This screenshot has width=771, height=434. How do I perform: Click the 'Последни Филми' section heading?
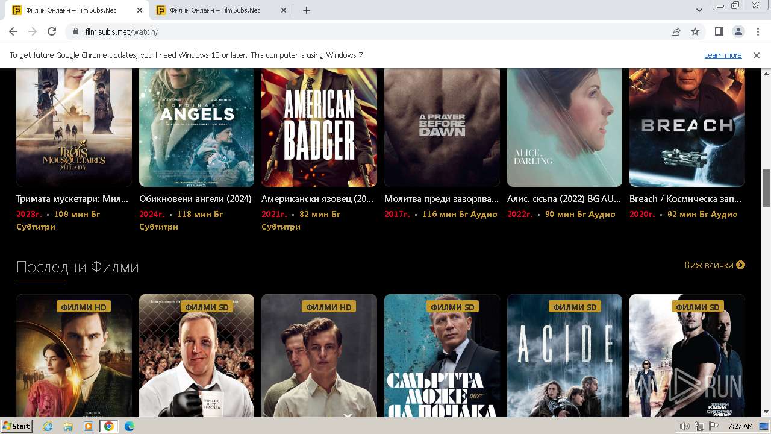click(x=78, y=267)
